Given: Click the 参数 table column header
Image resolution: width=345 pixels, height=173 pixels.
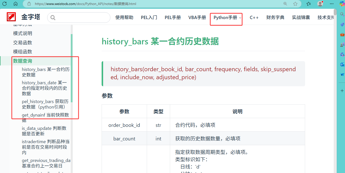Looking at the screenshot, I should pos(124,111).
